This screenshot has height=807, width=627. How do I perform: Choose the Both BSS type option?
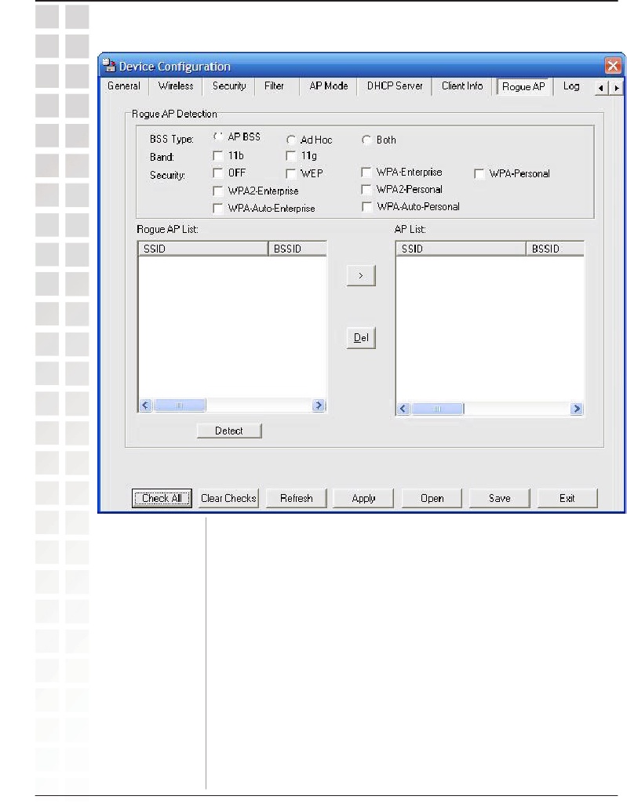(366, 140)
